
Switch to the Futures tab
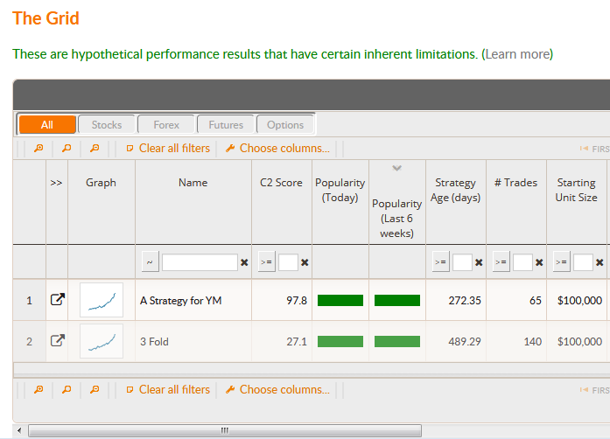tap(226, 125)
